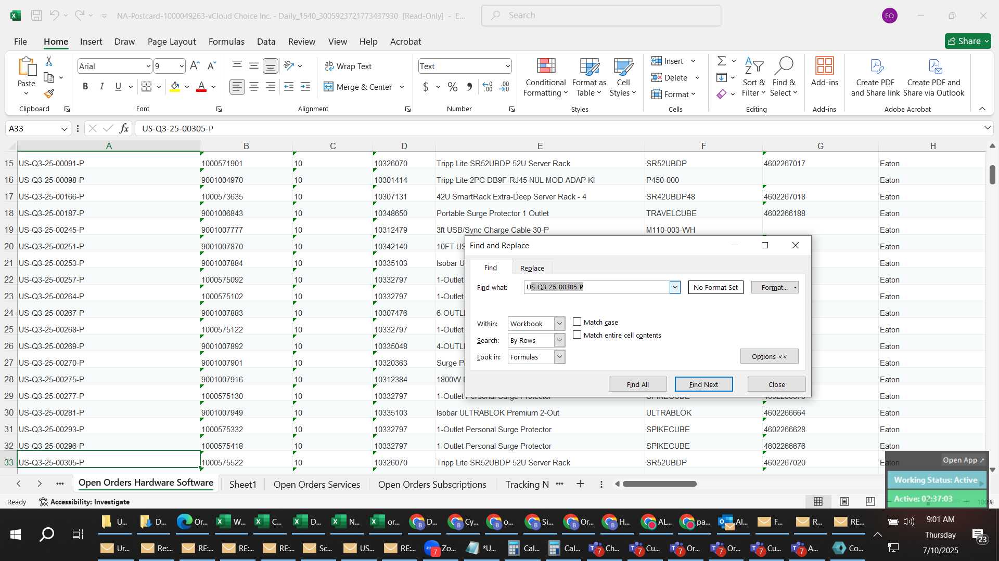Toggle Bottom Align in Alignment group
Image resolution: width=999 pixels, height=561 pixels.
[x=271, y=65]
